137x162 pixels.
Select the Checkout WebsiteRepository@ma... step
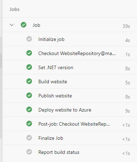(70, 53)
